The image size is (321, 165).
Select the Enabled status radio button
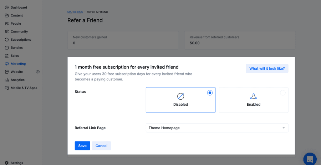pos(282,93)
